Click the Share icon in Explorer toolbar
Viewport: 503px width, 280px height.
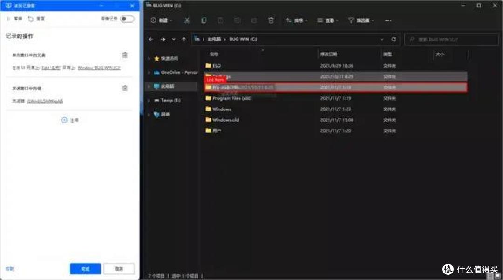pos(254,20)
